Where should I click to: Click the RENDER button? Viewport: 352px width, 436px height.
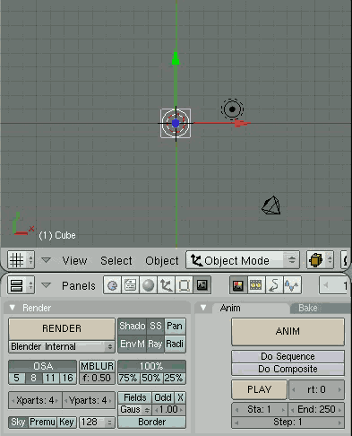pyautogui.click(x=62, y=328)
